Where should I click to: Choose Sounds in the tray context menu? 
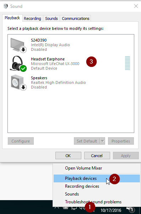(97, 194)
